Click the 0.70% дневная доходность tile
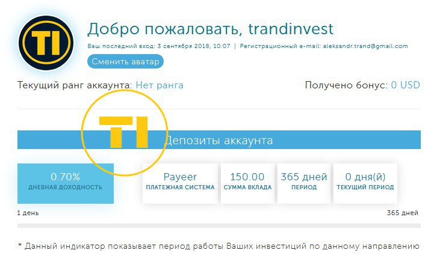This screenshot has height=259, width=434. 66,183
